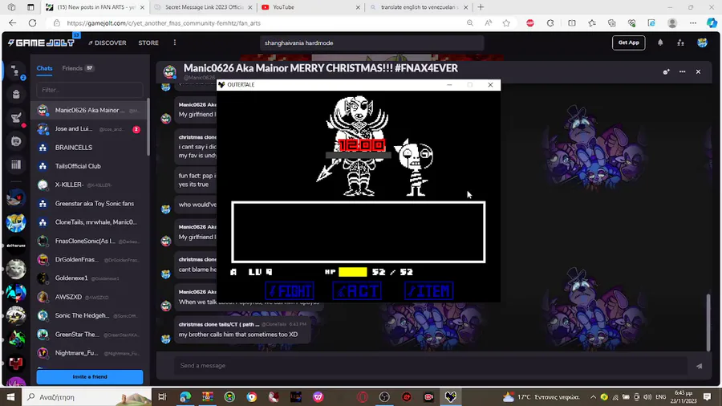The height and width of the screenshot is (406, 722).
Task: Open a new browser tab
Action: click(481, 7)
